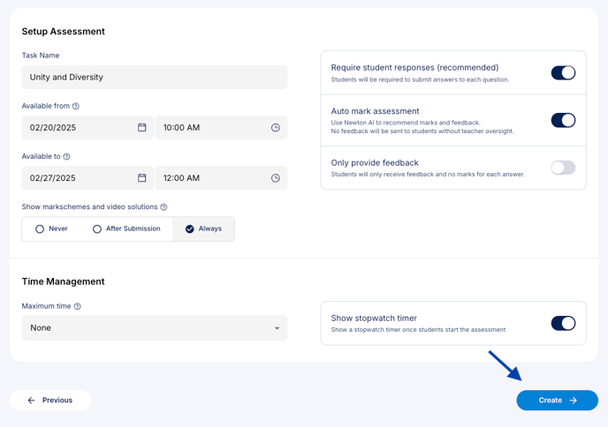
Task: Open the Available from calendar icon
Action: pyautogui.click(x=142, y=127)
